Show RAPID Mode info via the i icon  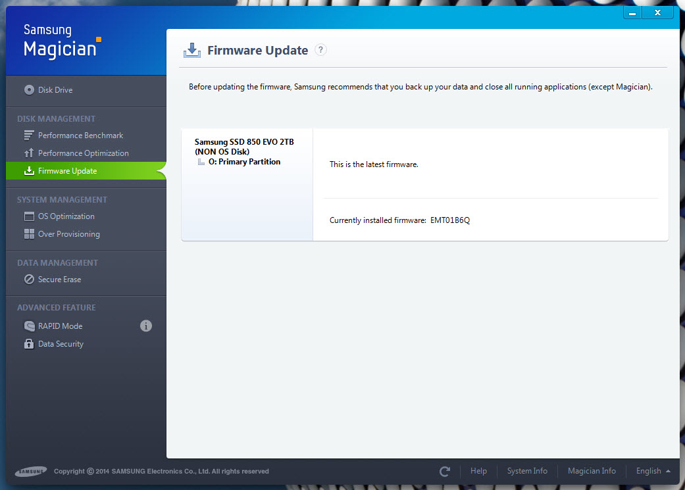[x=146, y=326]
